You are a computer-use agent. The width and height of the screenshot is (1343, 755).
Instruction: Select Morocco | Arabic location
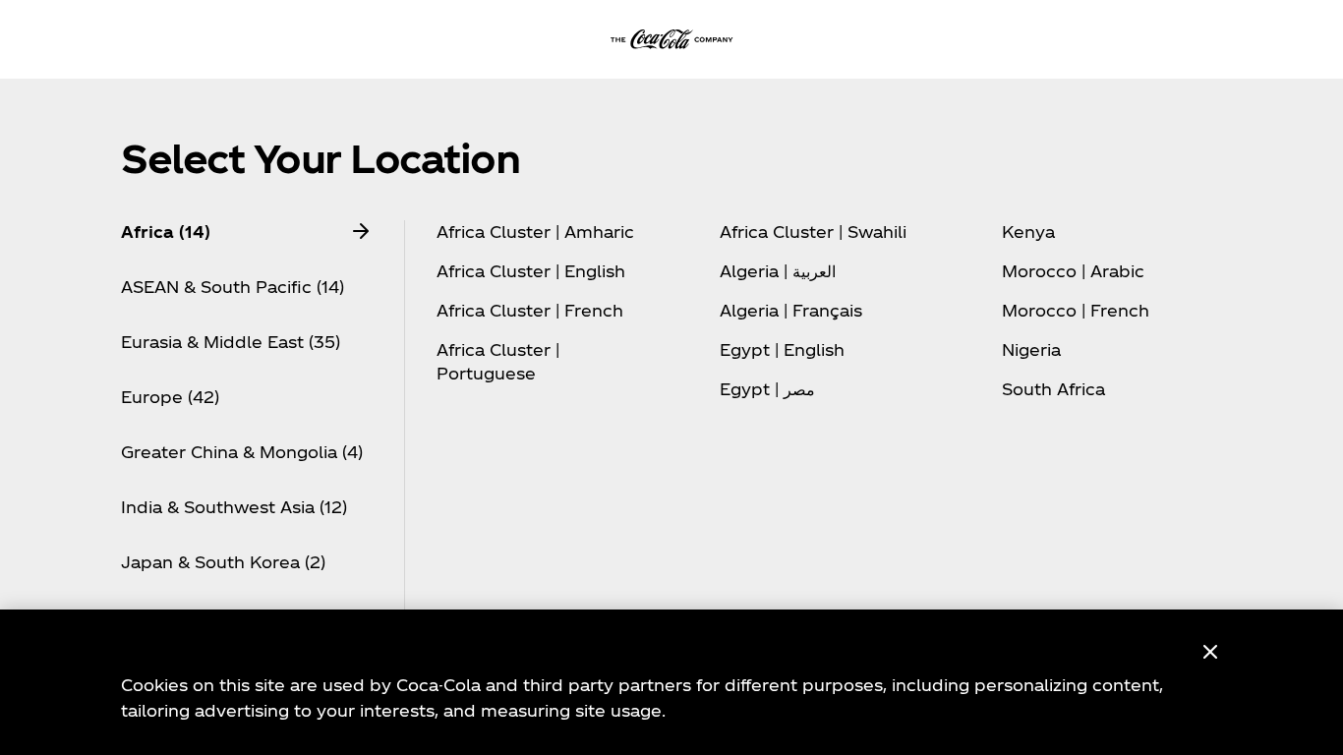[1073, 272]
